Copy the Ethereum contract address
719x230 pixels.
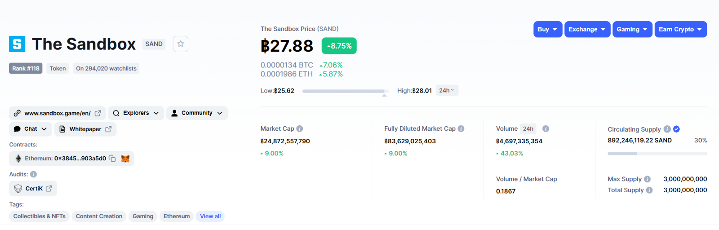click(x=112, y=159)
